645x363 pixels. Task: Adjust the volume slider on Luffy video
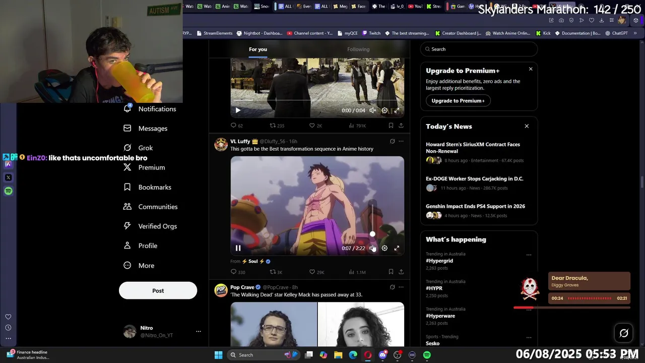coord(372,234)
